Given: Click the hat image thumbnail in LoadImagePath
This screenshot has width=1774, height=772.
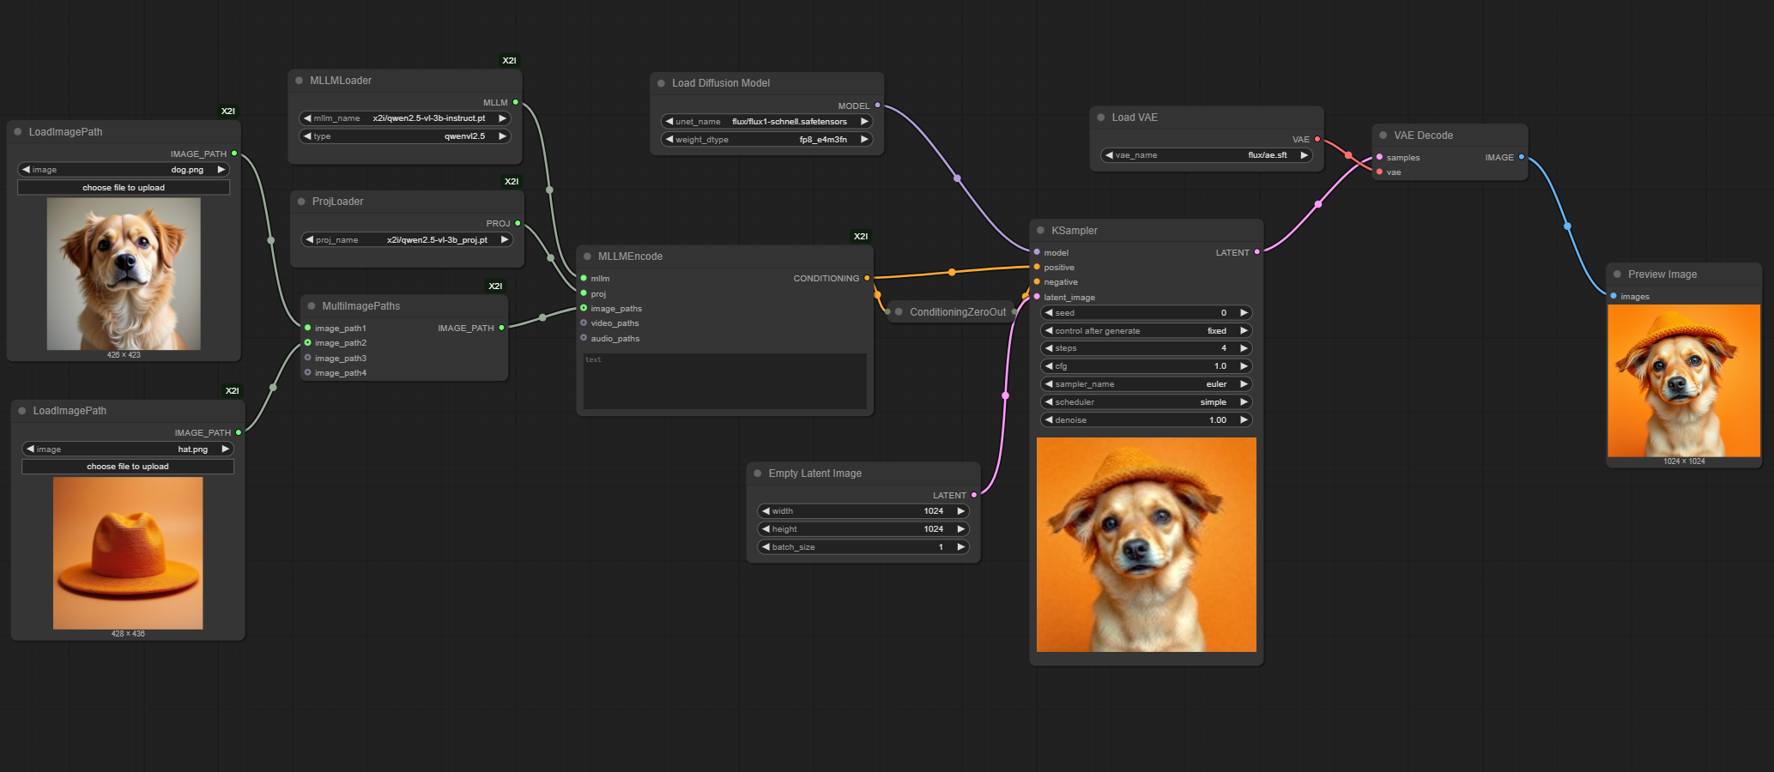Looking at the screenshot, I should [x=127, y=552].
